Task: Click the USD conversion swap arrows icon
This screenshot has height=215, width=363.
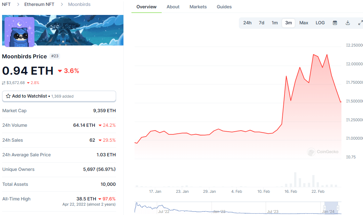Action: point(4,83)
